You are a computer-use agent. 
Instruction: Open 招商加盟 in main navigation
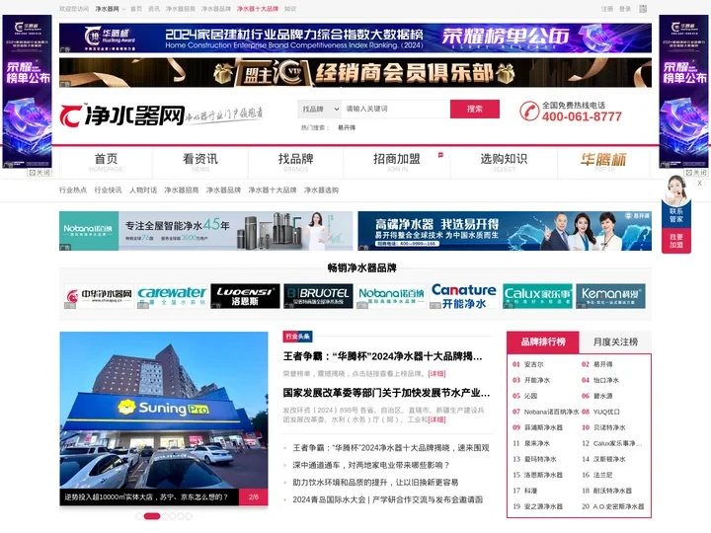point(397,162)
